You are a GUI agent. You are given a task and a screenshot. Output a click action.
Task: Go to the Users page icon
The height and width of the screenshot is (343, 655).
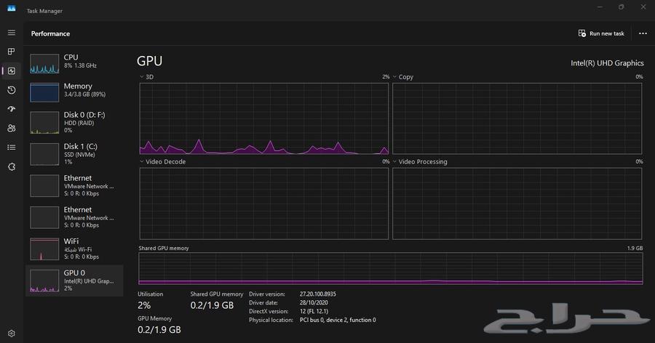click(x=11, y=128)
